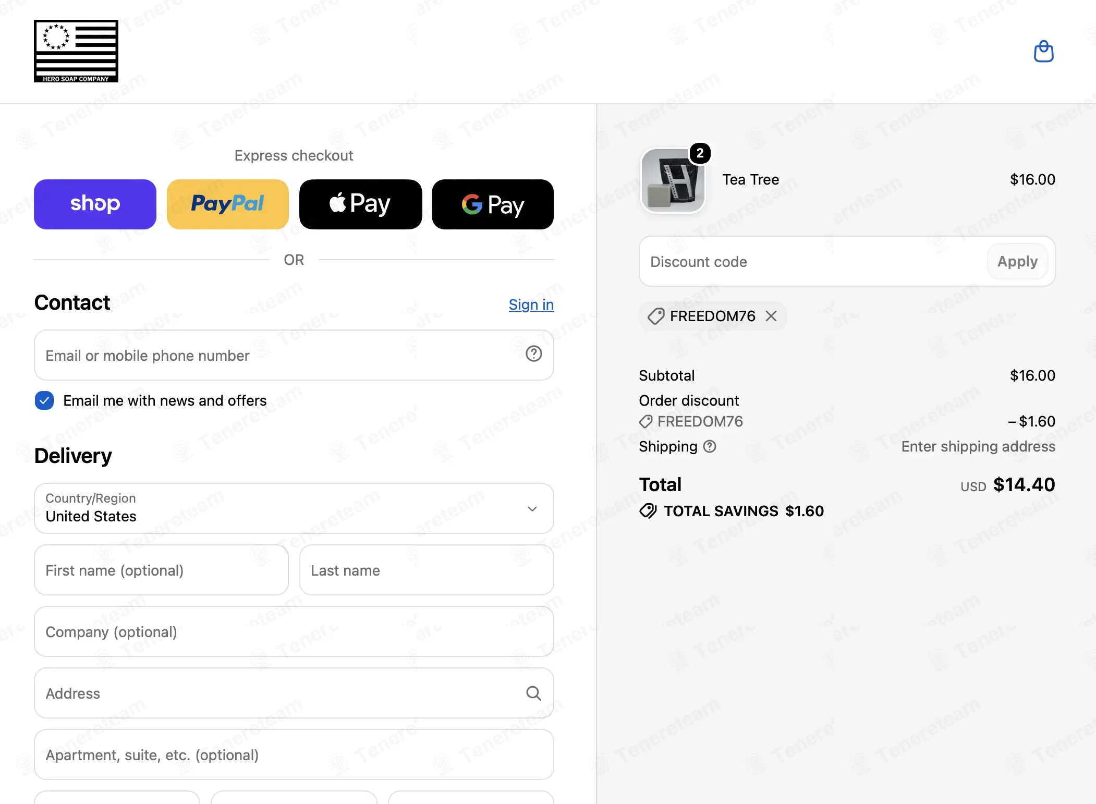Focus the First name (optional) field
The image size is (1096, 804).
point(161,570)
